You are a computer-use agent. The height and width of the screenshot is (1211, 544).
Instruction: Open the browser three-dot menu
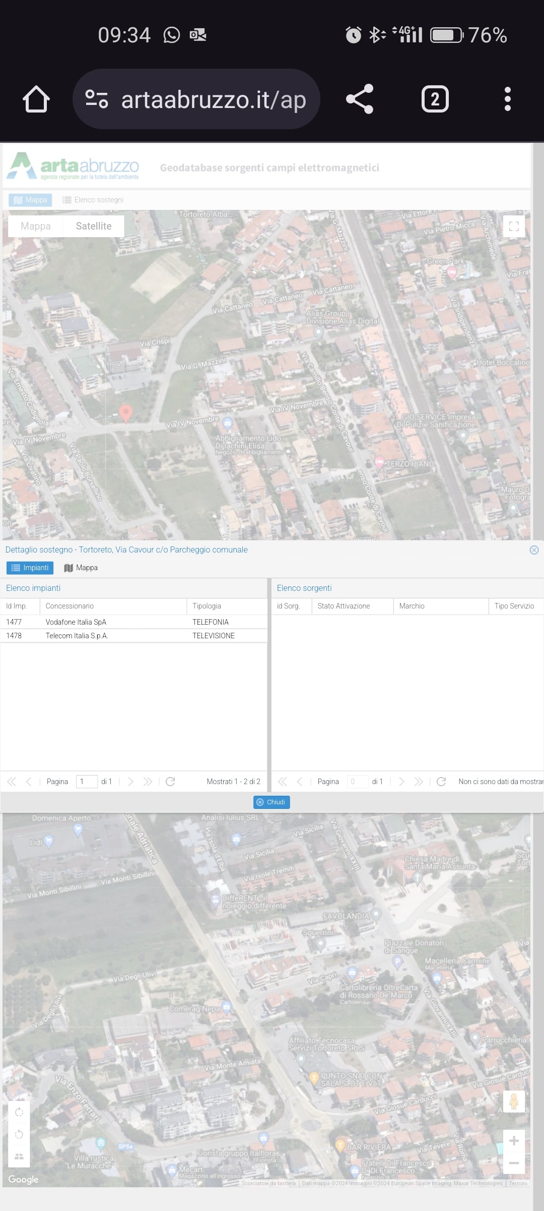[x=508, y=99]
